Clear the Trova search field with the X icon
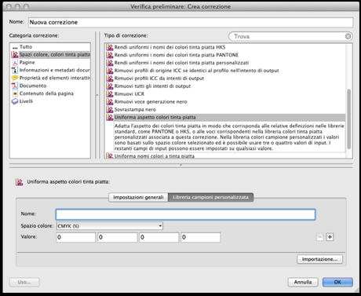The image size is (361, 296). pos(348,36)
